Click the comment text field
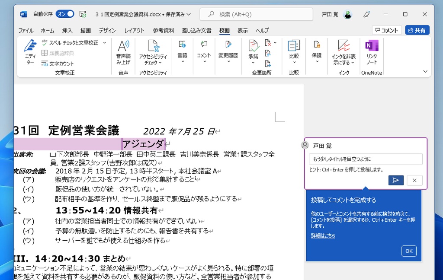The image size is (443, 280). pyautogui.click(x=366, y=159)
